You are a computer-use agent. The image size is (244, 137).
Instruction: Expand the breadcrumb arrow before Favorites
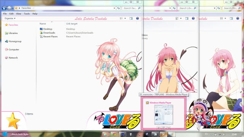pos(19,8)
